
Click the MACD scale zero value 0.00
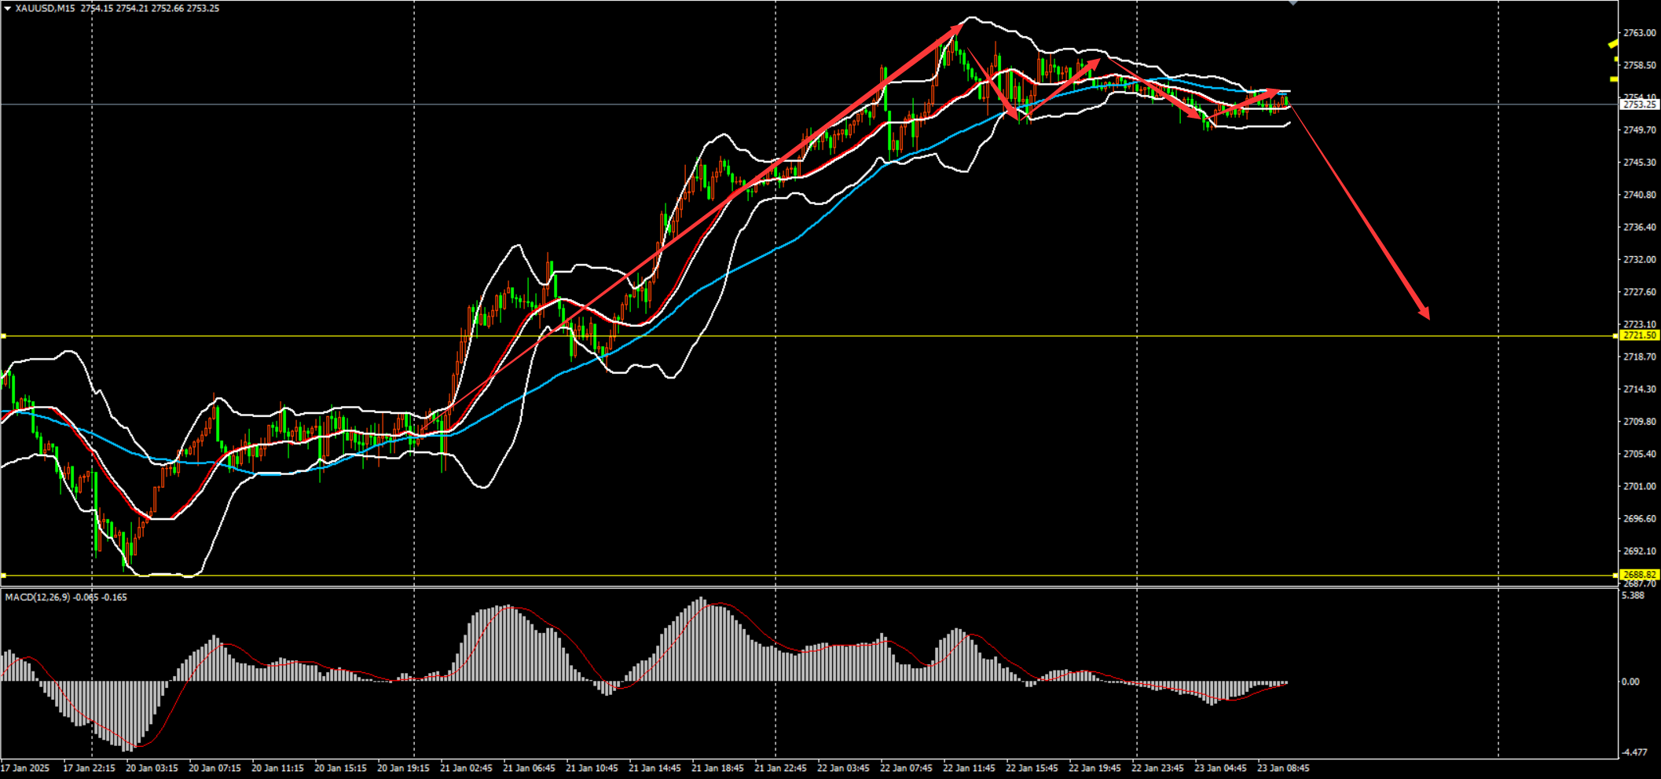(1630, 682)
